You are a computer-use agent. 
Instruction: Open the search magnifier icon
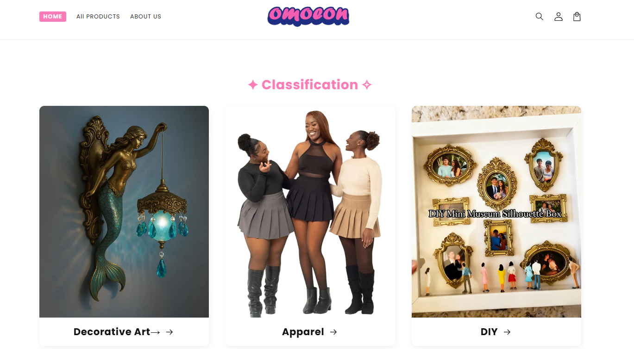point(539,17)
